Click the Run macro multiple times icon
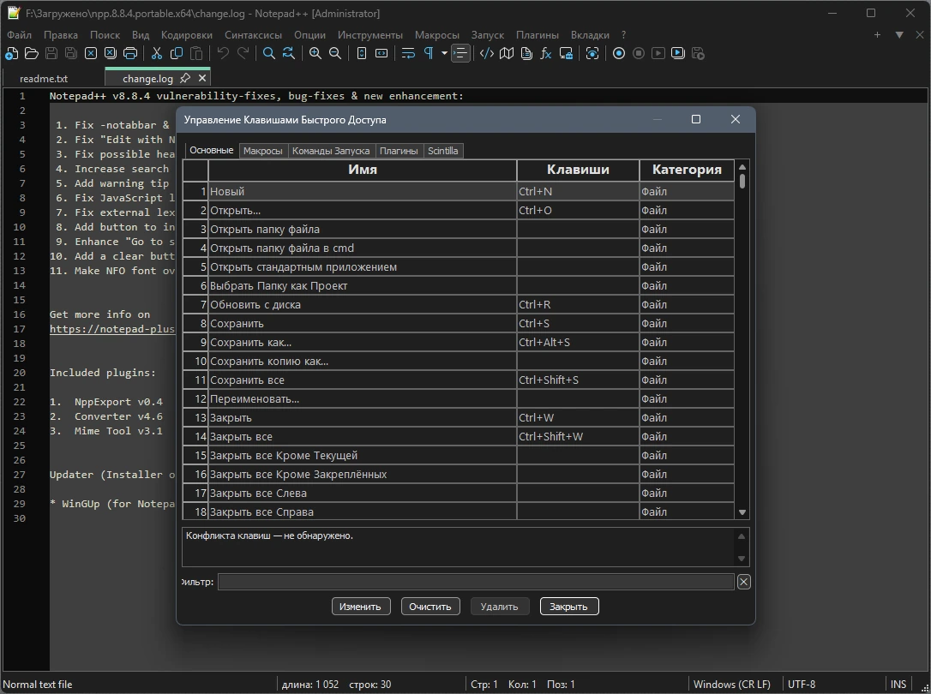The width and height of the screenshot is (931, 694). (x=678, y=53)
